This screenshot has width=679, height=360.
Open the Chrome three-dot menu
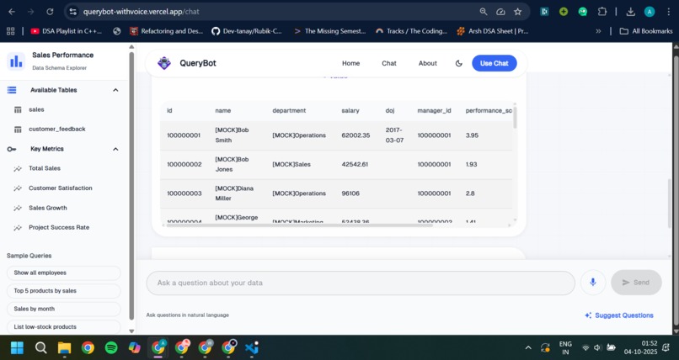669,12
